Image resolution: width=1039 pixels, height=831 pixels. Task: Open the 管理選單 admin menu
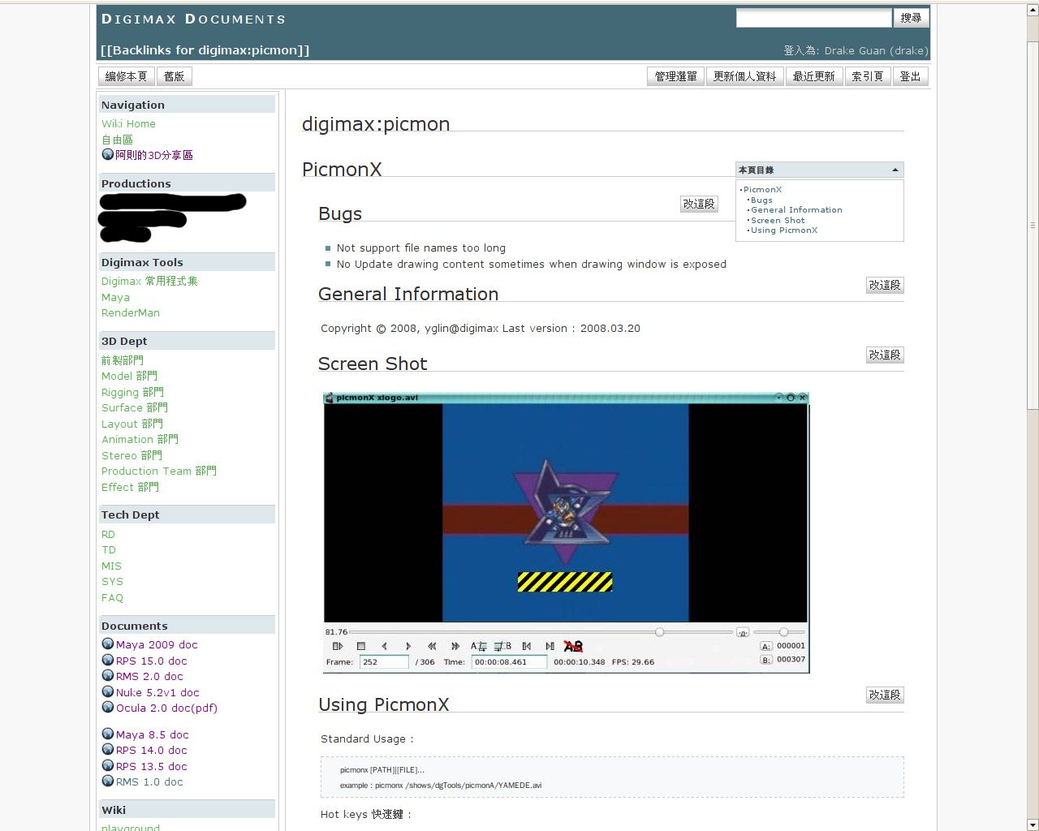pos(676,76)
